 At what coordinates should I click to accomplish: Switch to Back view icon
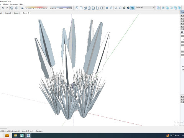pos(93,8)
